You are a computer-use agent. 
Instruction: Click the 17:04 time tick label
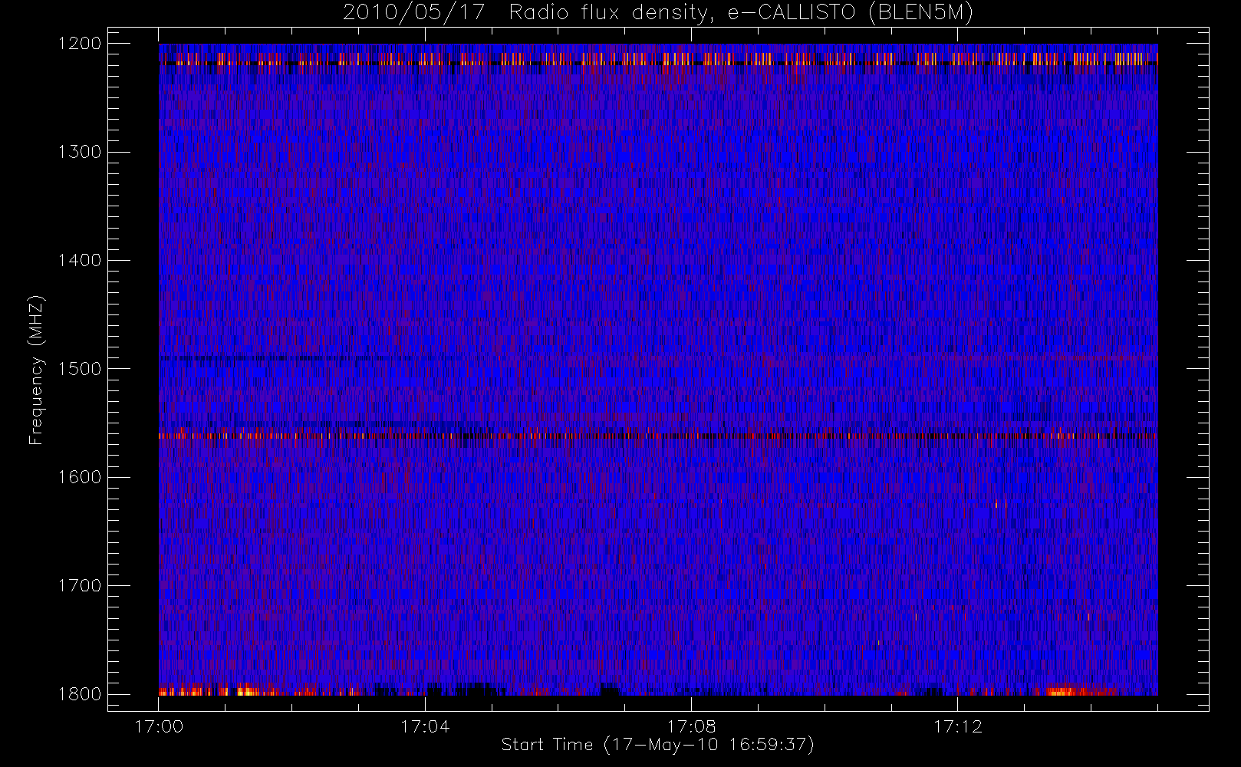425,726
